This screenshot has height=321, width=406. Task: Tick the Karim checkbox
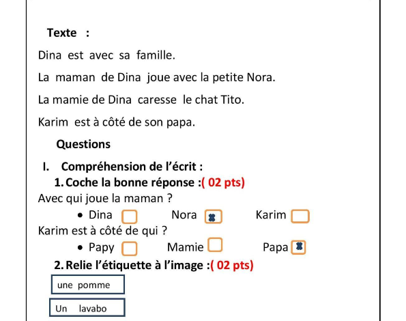[x=300, y=217]
